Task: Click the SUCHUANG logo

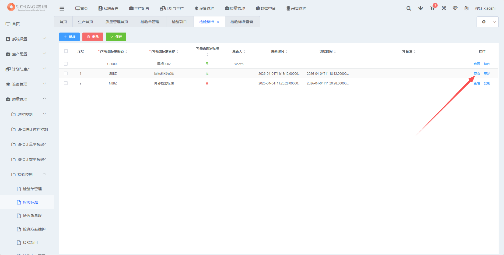Action: [27, 7]
